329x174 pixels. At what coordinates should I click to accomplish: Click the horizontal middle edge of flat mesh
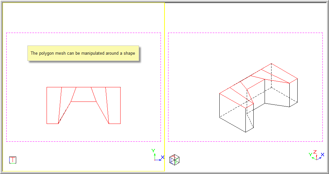point(84,102)
